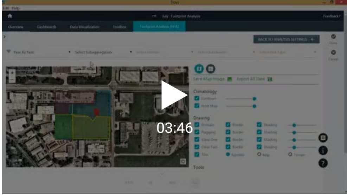Play the video with the center play button
The width and height of the screenshot is (347, 195).
click(x=174, y=95)
